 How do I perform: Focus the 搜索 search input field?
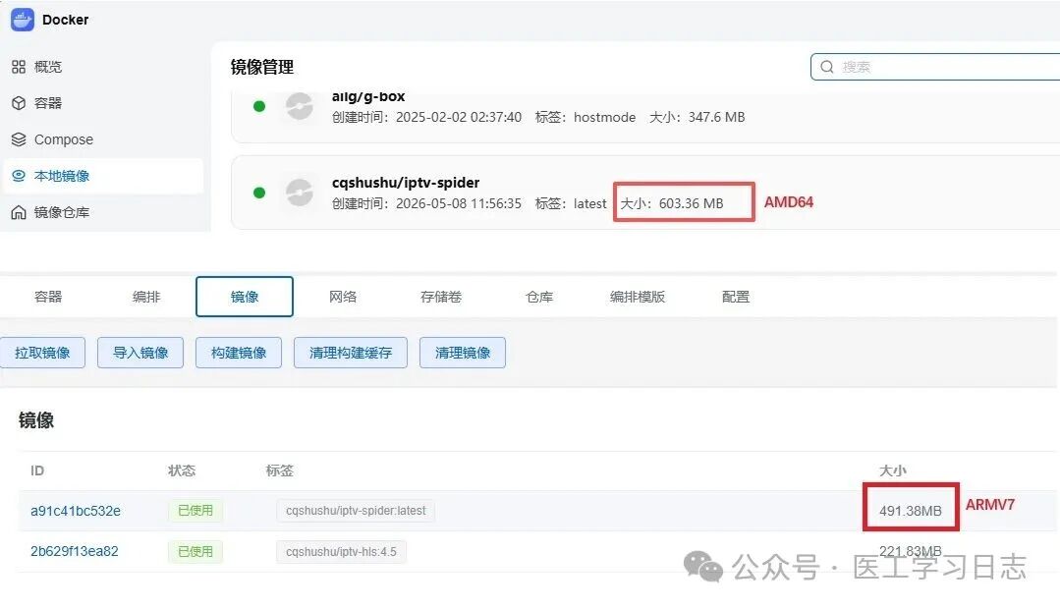click(935, 67)
